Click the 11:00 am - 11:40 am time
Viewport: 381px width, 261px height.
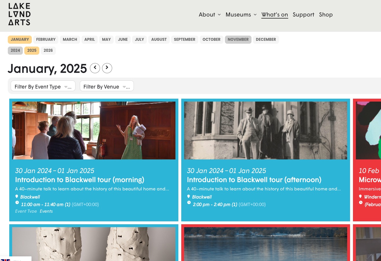click(42, 204)
